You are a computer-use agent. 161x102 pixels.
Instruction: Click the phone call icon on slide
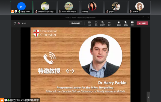49,58
